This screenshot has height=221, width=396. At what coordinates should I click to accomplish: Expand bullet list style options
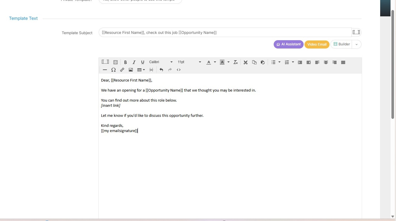click(279, 62)
